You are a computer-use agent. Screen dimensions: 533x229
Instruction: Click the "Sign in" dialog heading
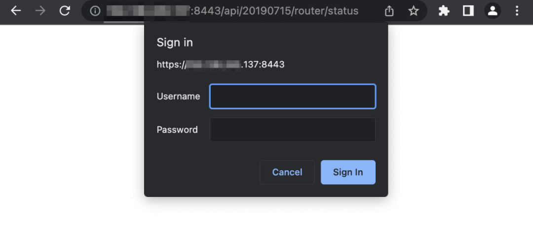pos(175,42)
